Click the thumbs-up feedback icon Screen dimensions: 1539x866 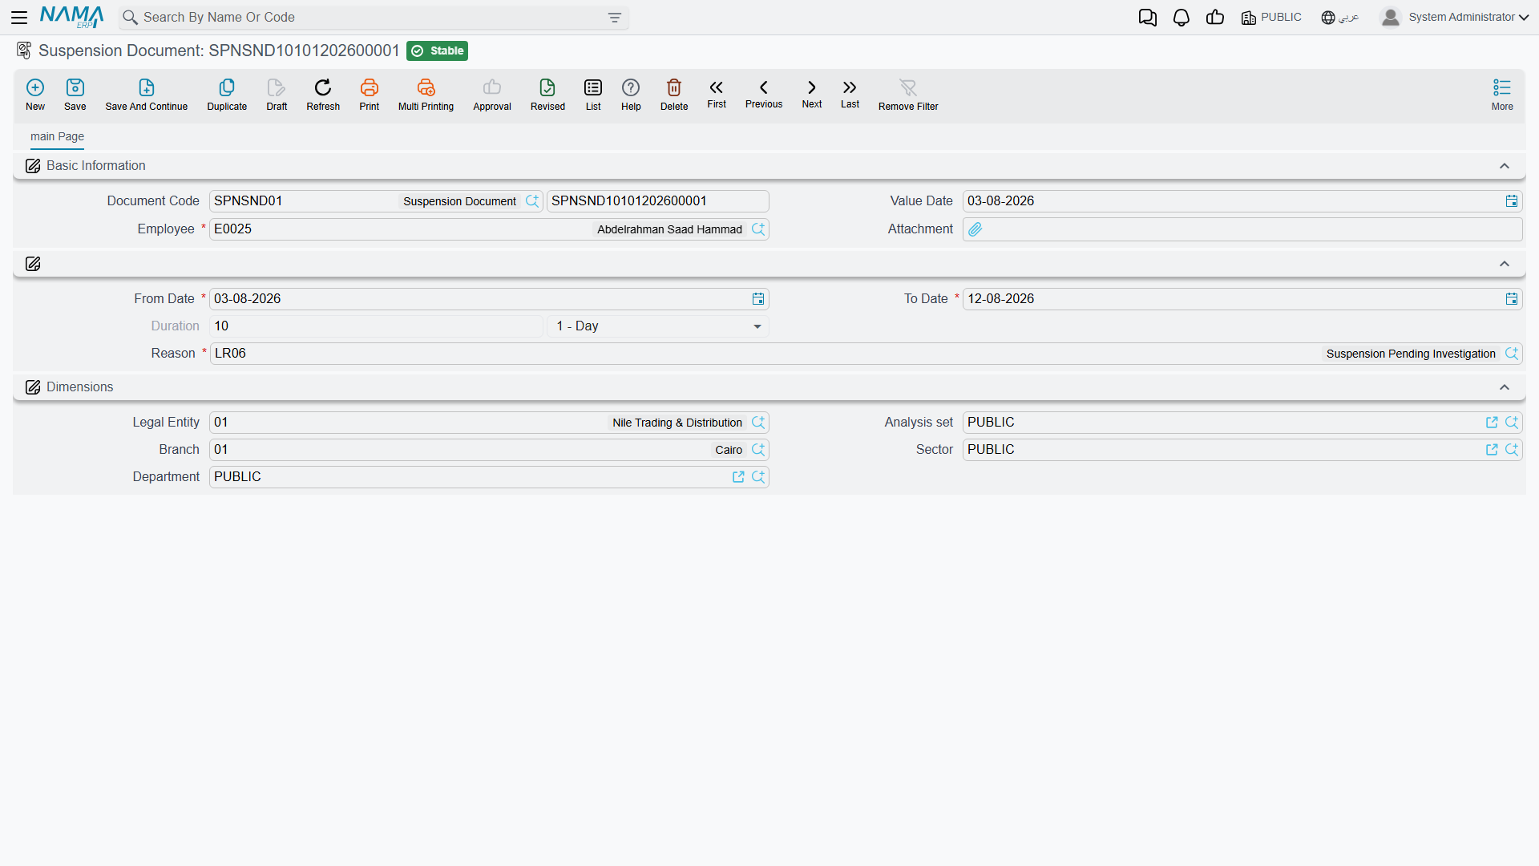pos(1215,18)
